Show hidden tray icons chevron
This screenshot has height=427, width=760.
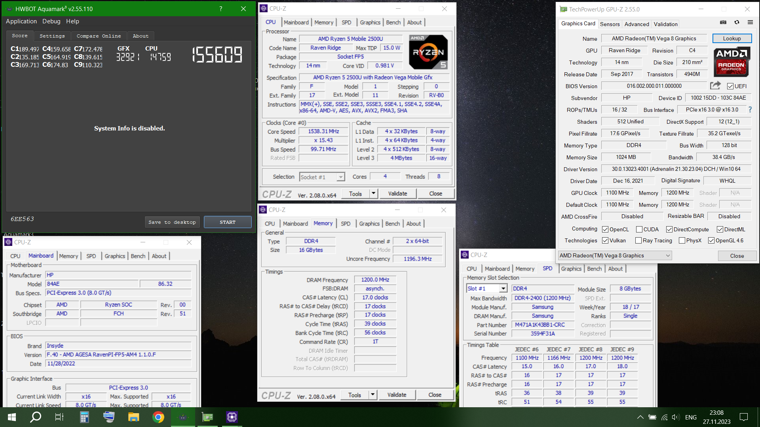(640, 417)
